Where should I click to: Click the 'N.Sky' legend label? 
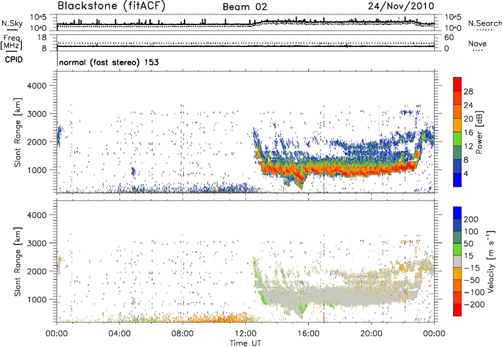pyautogui.click(x=12, y=23)
